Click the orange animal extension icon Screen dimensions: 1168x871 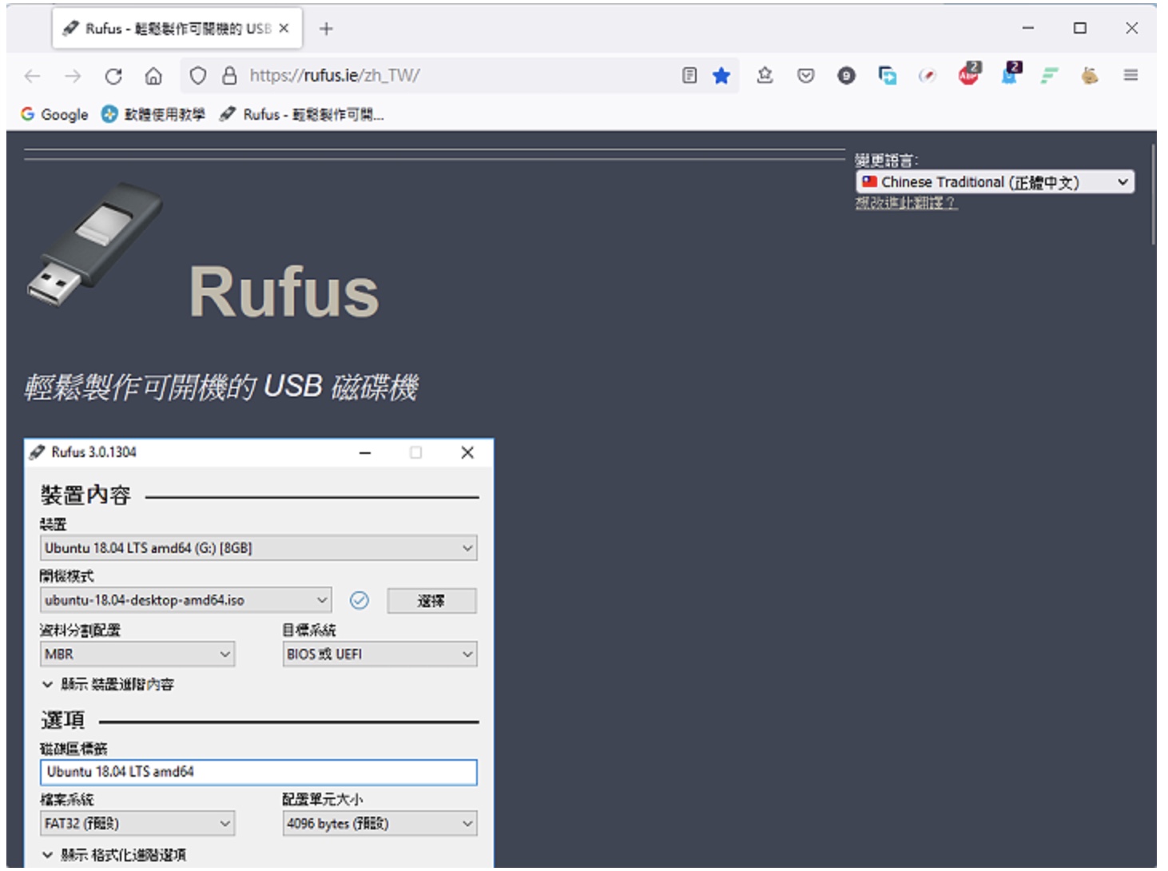pos(1090,76)
